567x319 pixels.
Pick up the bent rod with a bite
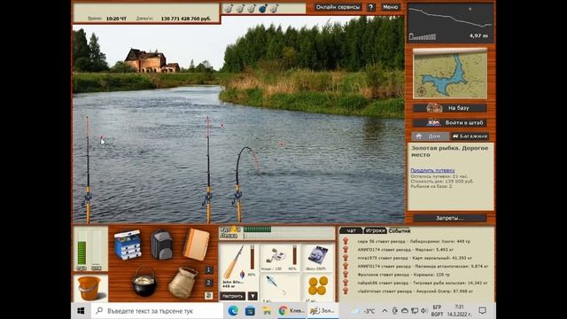(238, 184)
